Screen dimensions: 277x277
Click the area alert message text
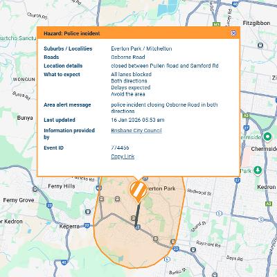point(164,108)
